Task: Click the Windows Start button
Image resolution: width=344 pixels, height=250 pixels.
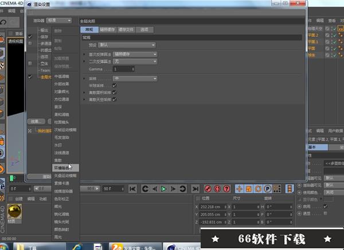Action: coord(4,247)
